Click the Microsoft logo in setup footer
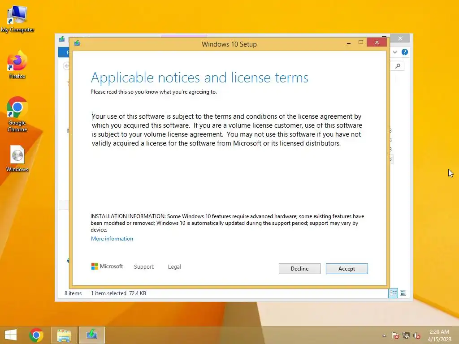Viewport: 459px width, 344px height. pyautogui.click(x=107, y=267)
